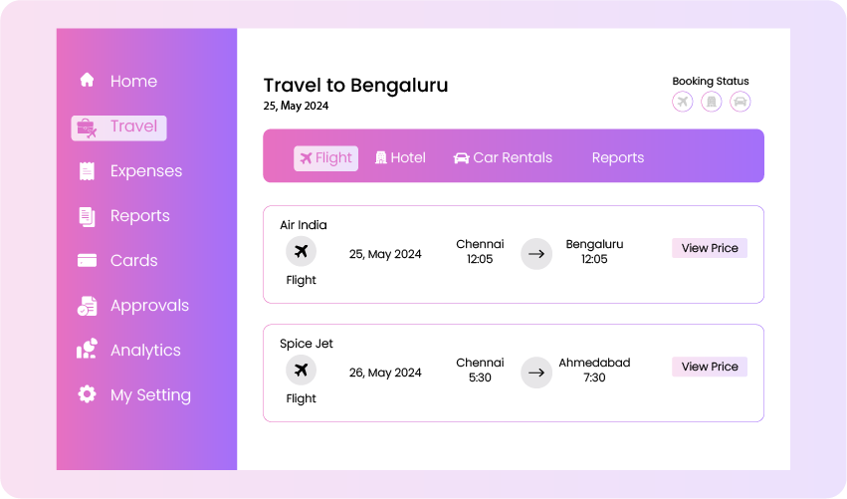
Task: Click the Cards icon in sidebar
Action: click(x=87, y=261)
